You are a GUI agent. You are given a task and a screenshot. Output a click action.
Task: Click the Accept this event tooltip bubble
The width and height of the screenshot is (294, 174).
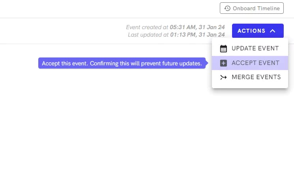click(122, 63)
